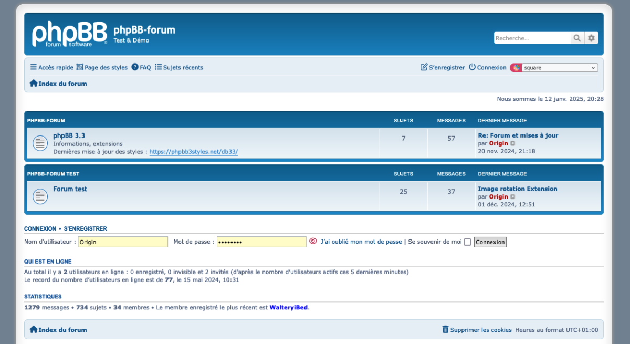
Task: Open Page des styles menu
Action: (x=102, y=67)
